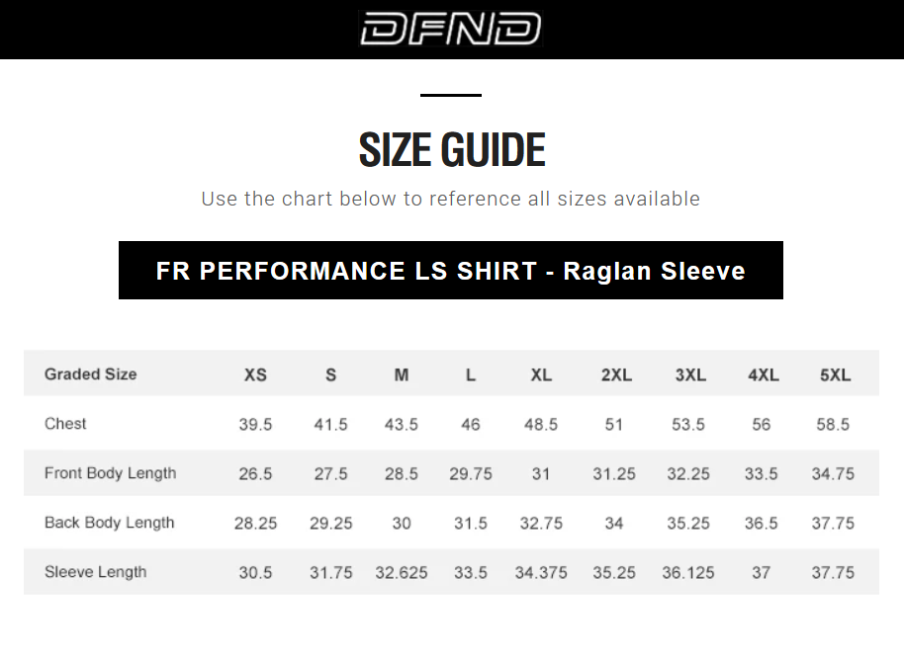Click sleeve length value 34.375
The width and height of the screenshot is (904, 659).
point(541,573)
